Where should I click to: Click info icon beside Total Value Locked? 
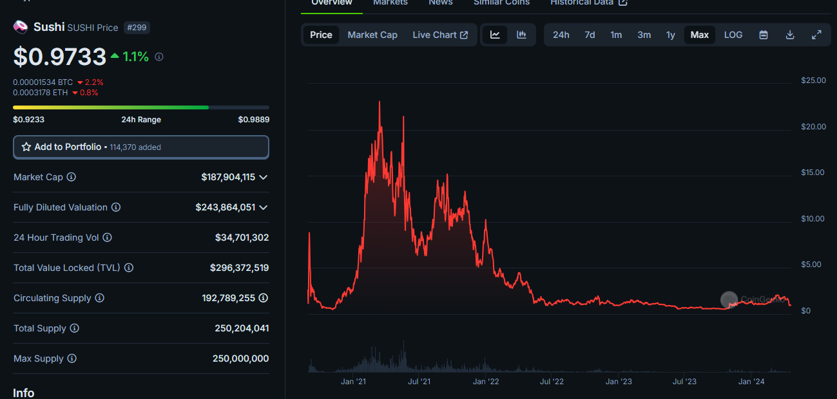tap(129, 268)
